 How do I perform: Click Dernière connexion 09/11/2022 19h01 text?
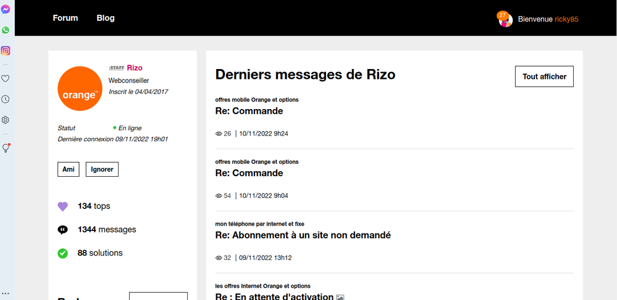point(113,139)
